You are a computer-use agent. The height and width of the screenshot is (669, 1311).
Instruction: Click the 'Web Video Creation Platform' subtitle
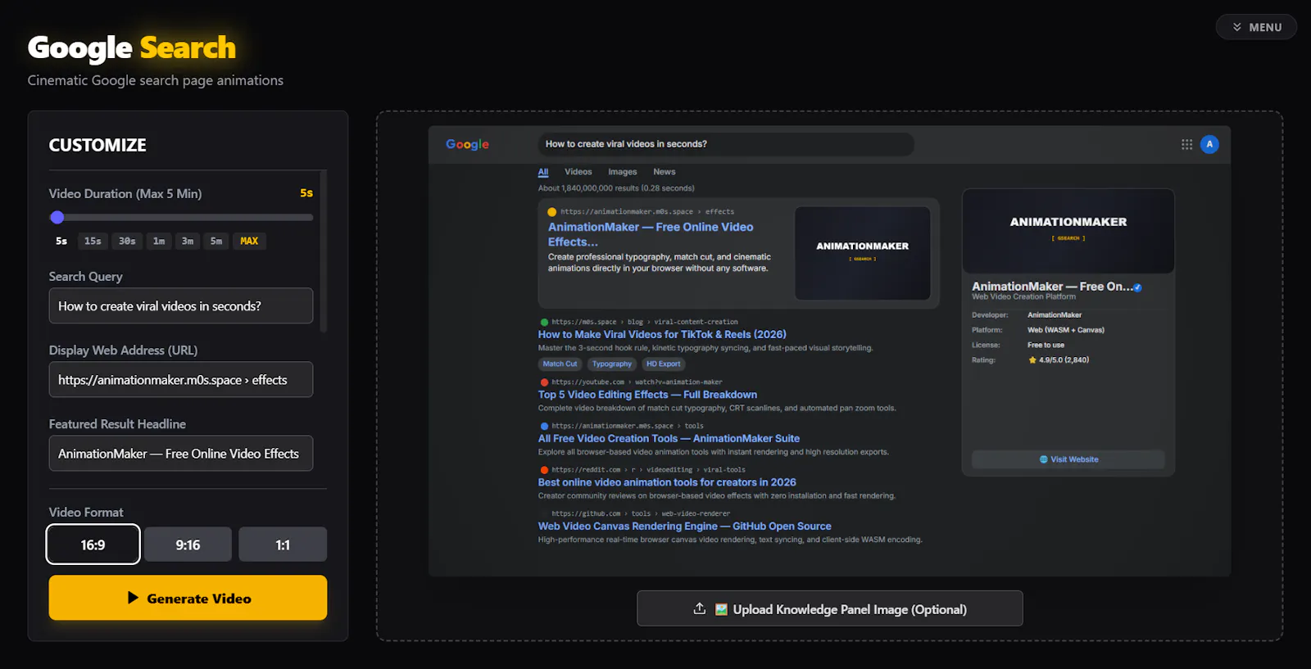(1024, 297)
